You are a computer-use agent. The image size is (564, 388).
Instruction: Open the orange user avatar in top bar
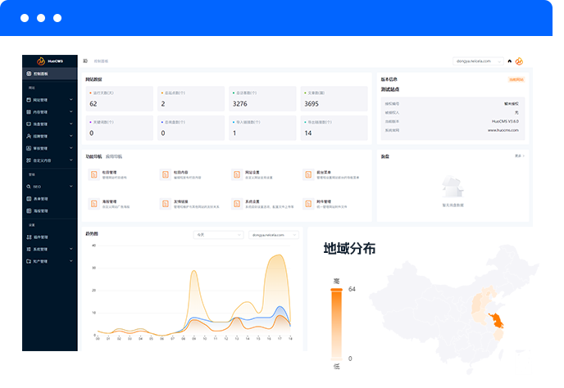pos(519,61)
